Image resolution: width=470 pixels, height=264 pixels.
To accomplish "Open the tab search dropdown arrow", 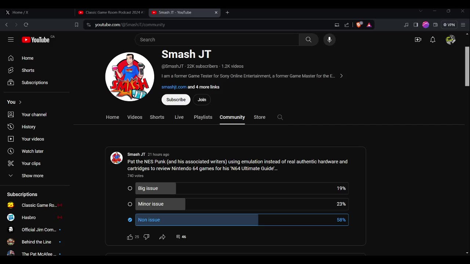I will tap(421, 11).
